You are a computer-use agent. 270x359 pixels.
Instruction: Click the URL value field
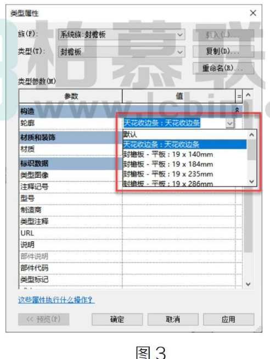[x=179, y=233]
